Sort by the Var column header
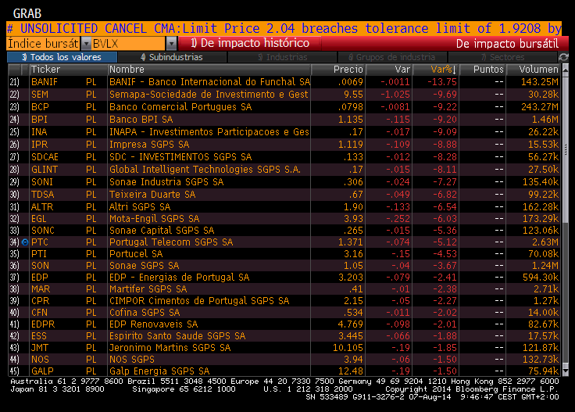This screenshot has height=412, width=575. point(389,70)
